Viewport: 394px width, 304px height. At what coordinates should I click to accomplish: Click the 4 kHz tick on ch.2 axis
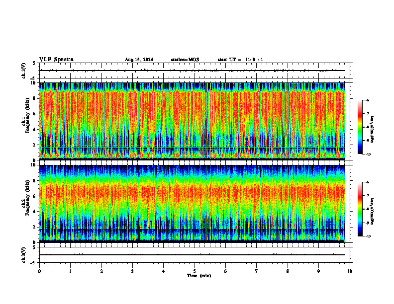(x=35, y=212)
